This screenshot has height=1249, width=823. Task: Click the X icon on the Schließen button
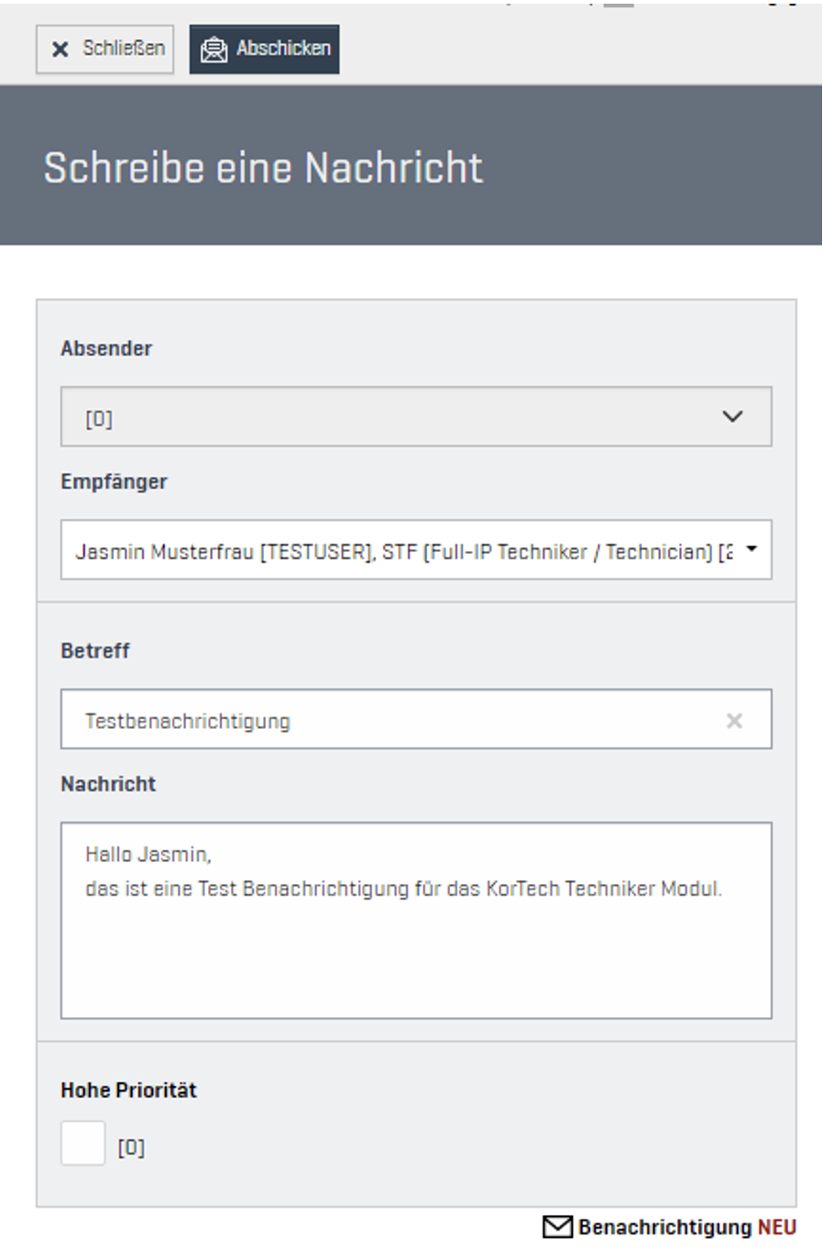[60, 50]
